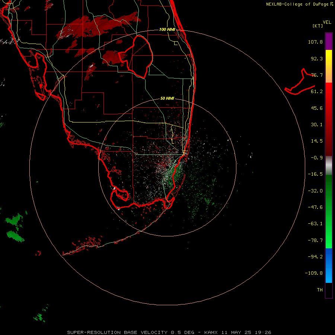
Task: Click the blue segment of velocity color bar
Action: [x=329, y=265]
